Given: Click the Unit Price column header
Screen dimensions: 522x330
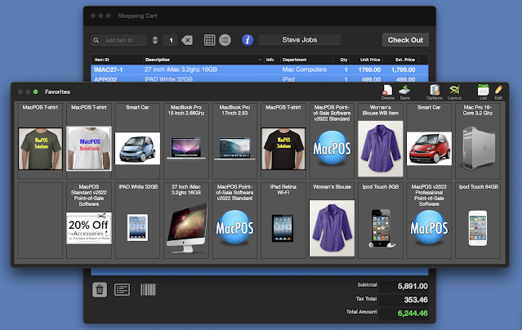Looking at the screenshot, I should [366, 60].
